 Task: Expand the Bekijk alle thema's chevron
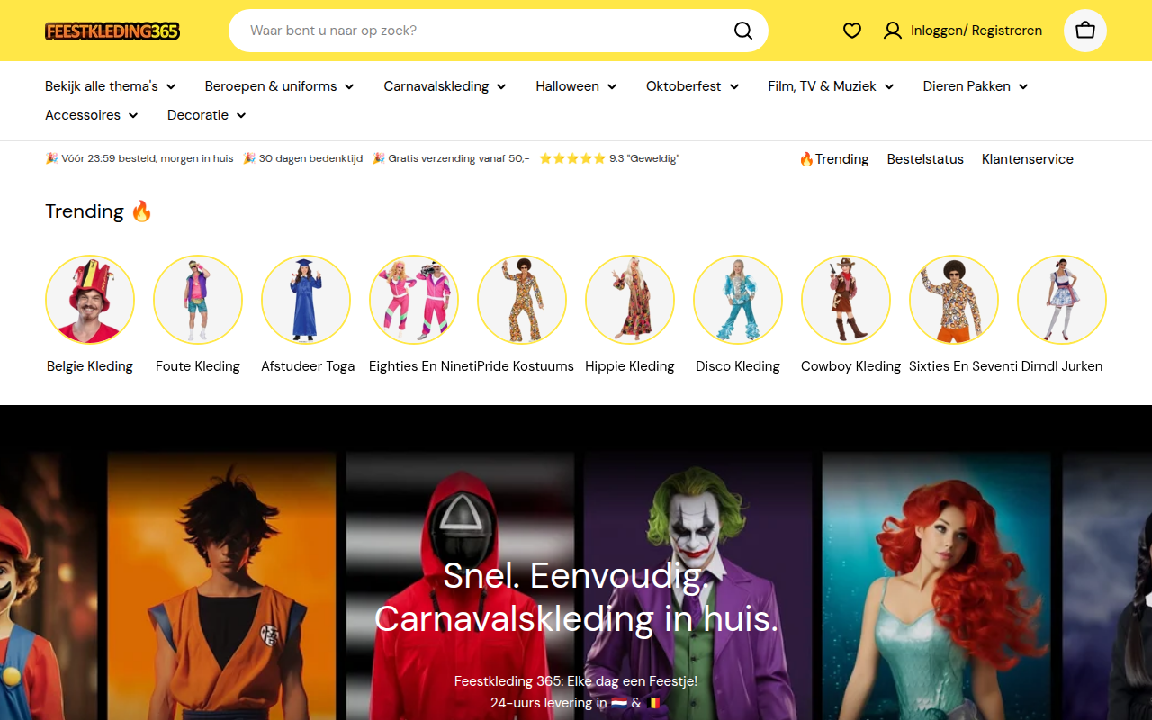(171, 87)
